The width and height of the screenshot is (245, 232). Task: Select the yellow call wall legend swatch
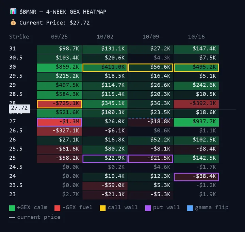tap(103, 208)
